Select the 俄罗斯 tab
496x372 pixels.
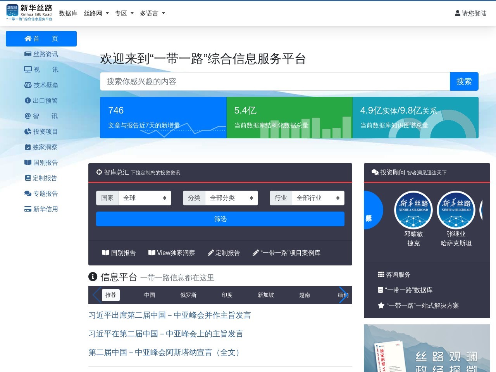pyautogui.click(x=188, y=295)
